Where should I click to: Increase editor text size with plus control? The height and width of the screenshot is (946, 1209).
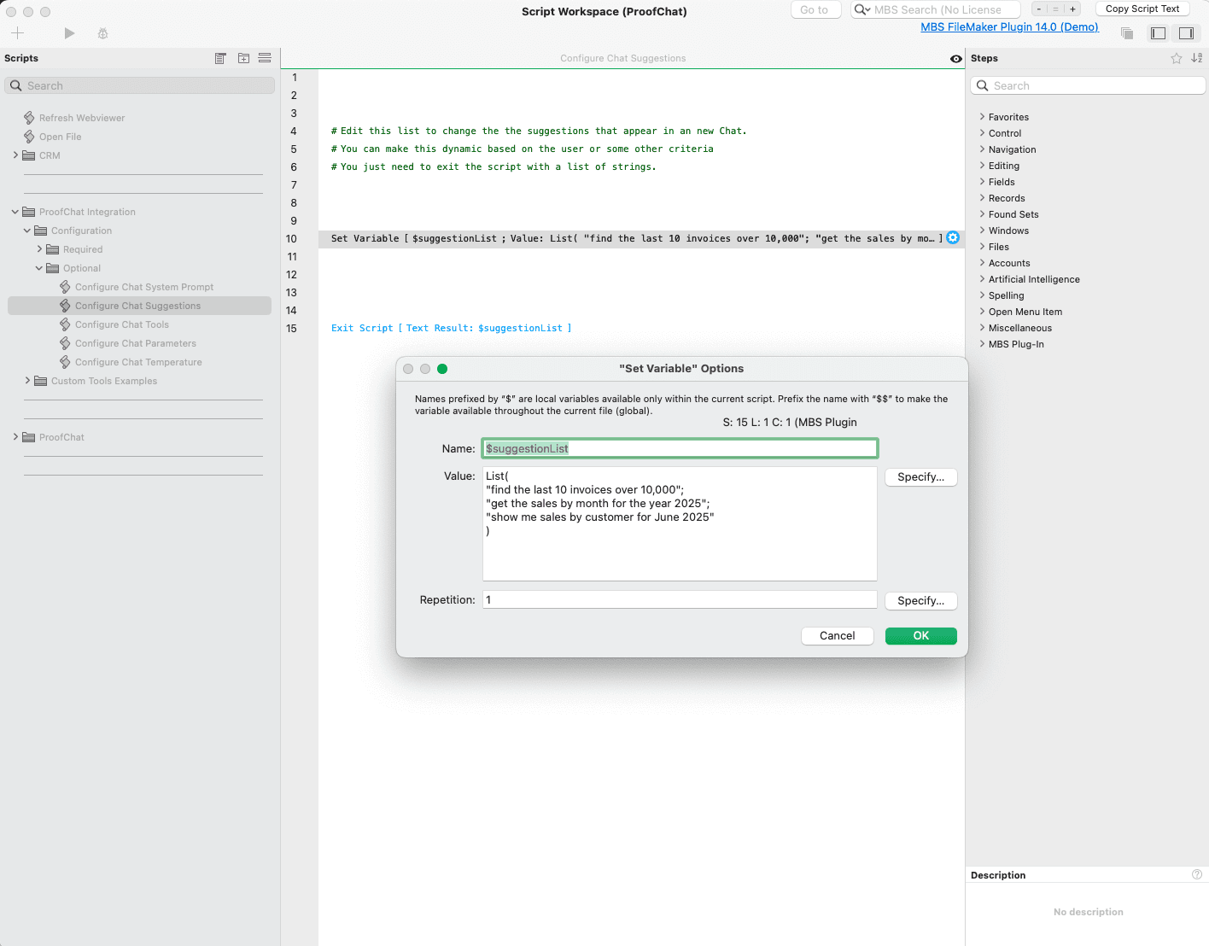1072,9
